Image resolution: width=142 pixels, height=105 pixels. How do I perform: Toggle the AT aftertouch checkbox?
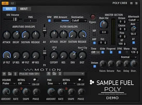(x=133, y=43)
